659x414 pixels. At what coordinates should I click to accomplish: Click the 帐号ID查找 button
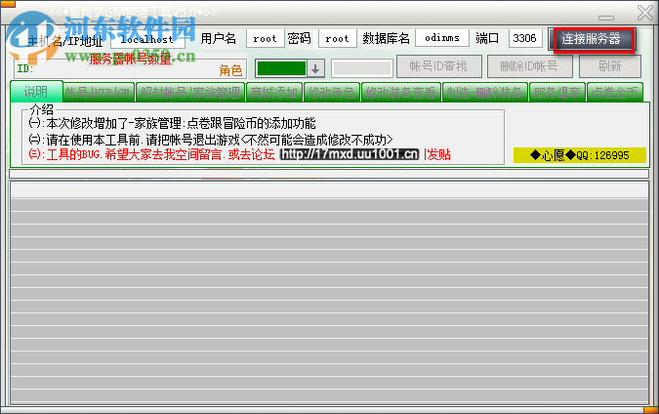click(x=438, y=66)
